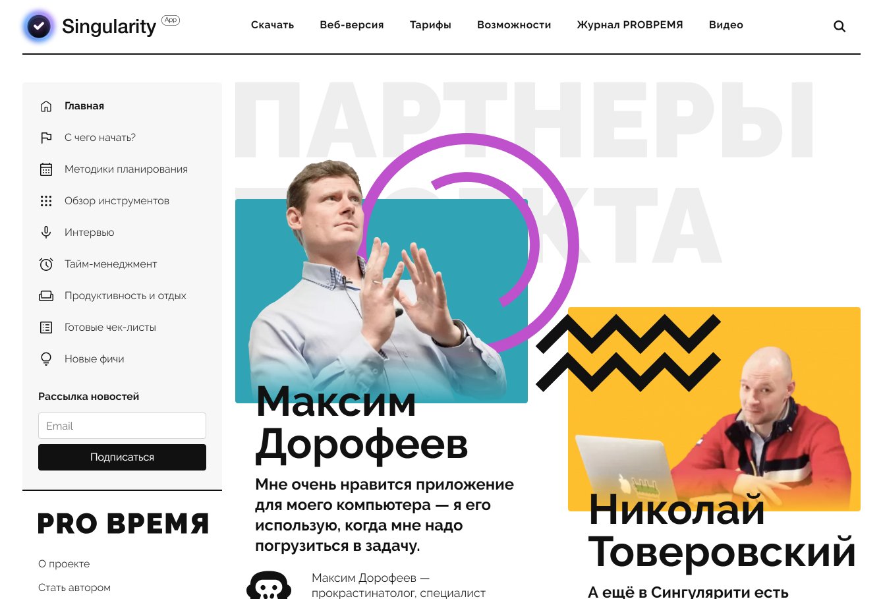
Task: Open the Скачать menu item
Action: point(272,25)
